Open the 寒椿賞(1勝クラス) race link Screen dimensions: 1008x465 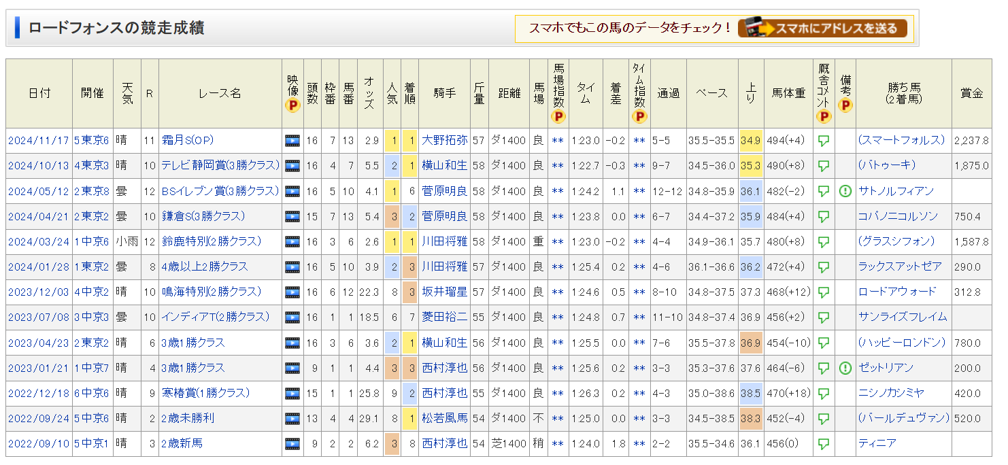click(205, 393)
